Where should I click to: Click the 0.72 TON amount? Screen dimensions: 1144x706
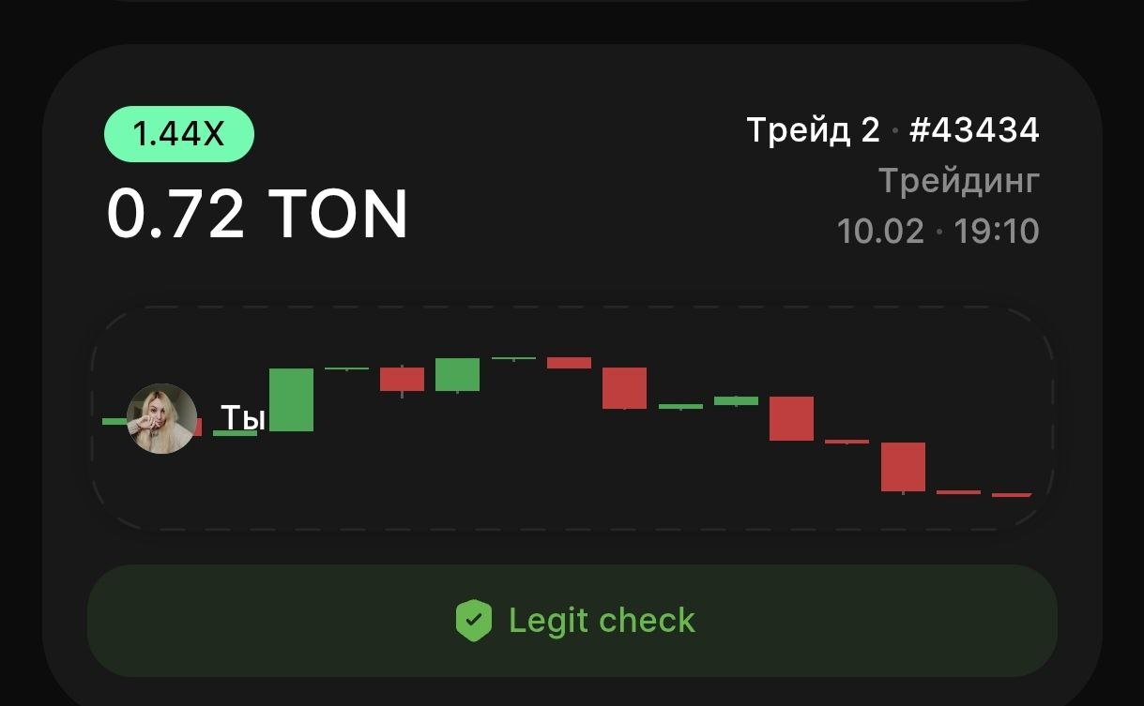click(x=257, y=215)
